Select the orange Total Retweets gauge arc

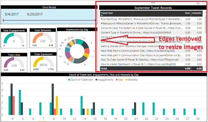36,37
